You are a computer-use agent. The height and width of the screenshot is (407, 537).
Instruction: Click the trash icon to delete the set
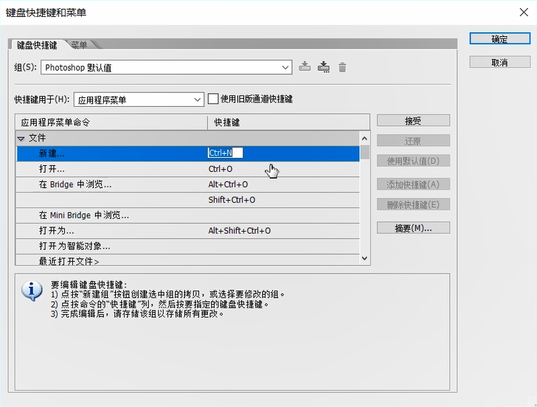(x=342, y=67)
